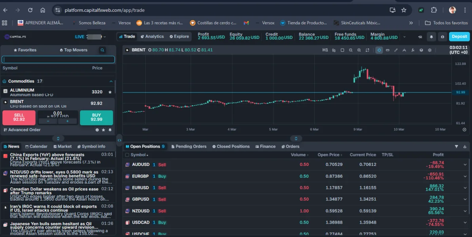Check the select-all positions checkbox
This screenshot has height=237, width=472.
(127, 155)
